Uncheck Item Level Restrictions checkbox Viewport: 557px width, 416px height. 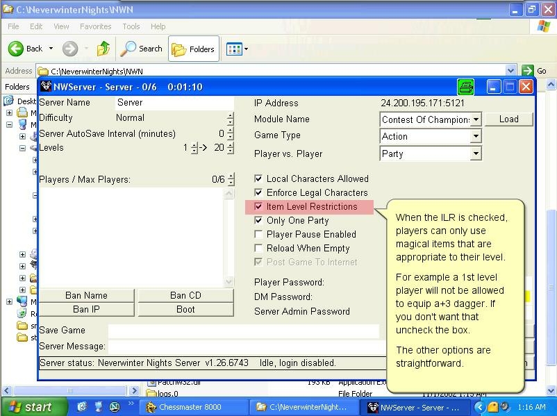[258, 206]
